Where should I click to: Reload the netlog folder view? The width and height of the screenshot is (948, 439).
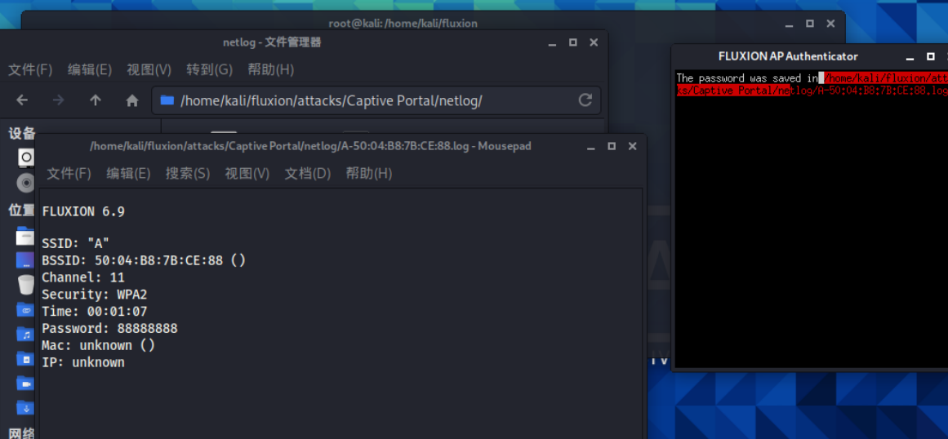(585, 100)
